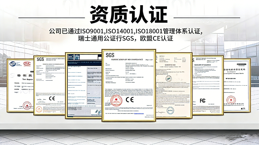Open the second SGS certificate with orange seal
Screen dimensions: 259x145
pos(49,85)
